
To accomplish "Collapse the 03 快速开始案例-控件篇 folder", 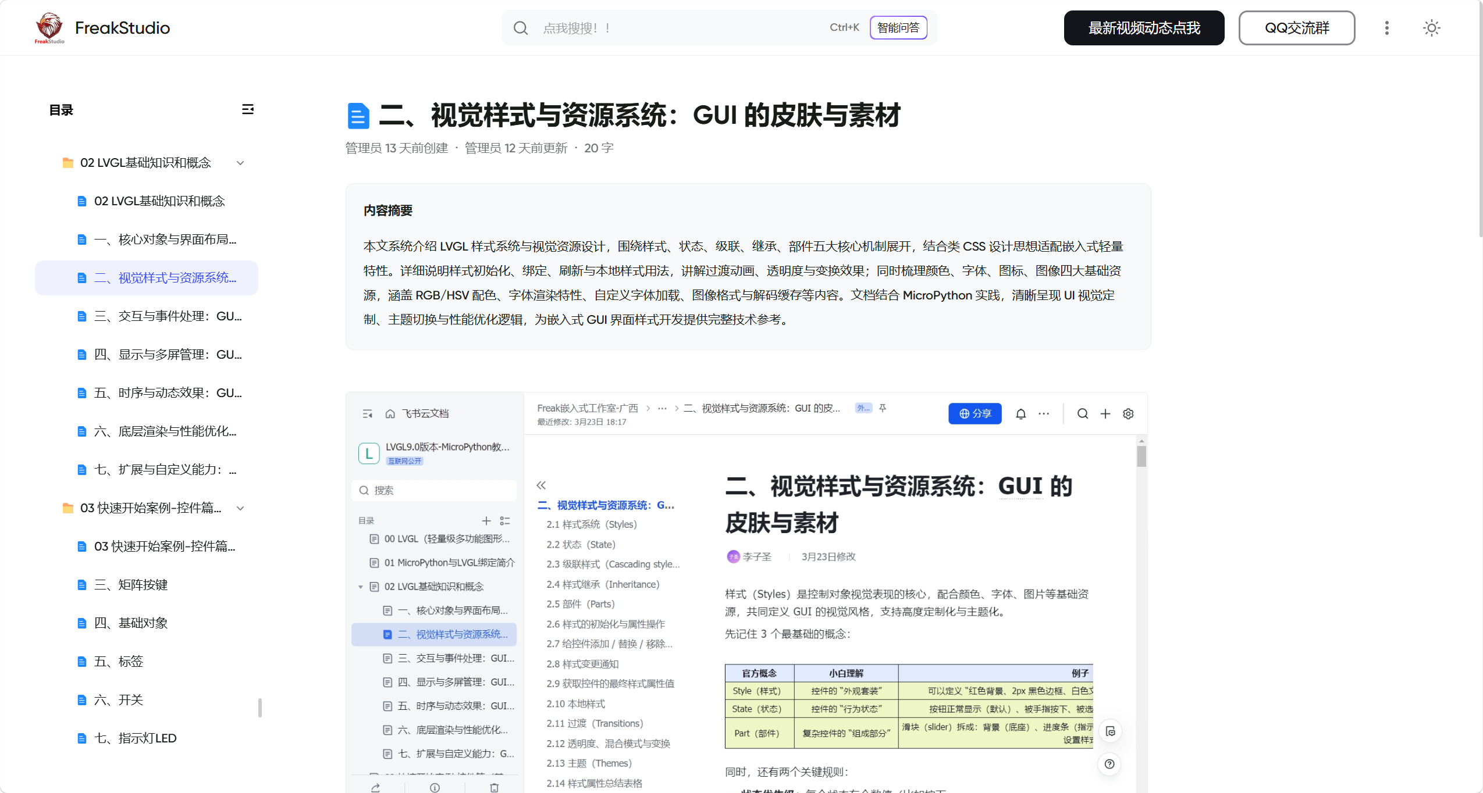I will [x=240, y=508].
